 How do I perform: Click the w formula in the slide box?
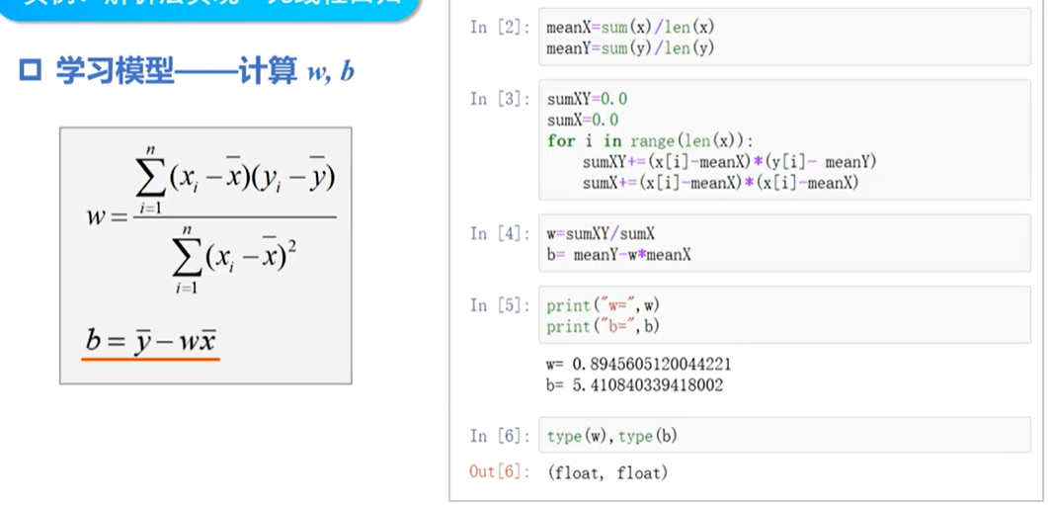(211, 219)
